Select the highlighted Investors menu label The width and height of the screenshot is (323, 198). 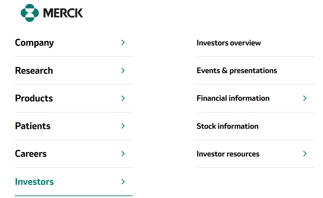point(34,182)
